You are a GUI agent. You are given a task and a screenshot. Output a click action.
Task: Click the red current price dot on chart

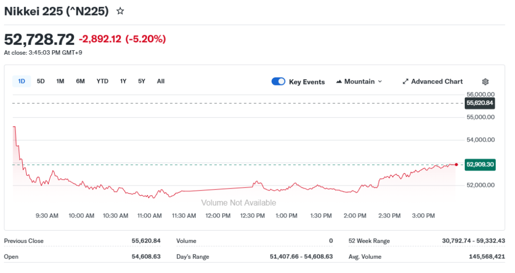tap(456, 164)
